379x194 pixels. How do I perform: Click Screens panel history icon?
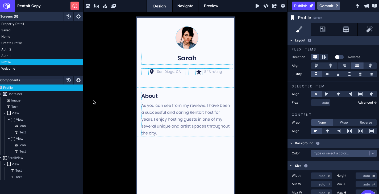[69, 16]
